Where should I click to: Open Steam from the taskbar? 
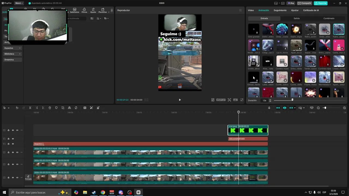tap(94, 192)
